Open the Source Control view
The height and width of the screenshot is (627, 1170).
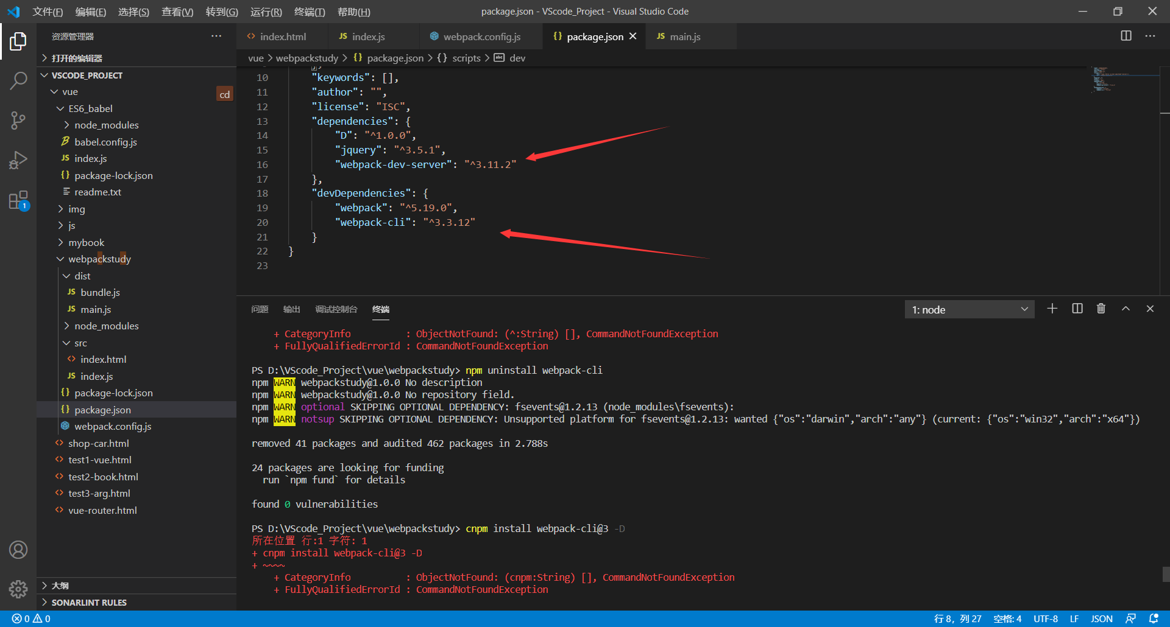click(18, 120)
